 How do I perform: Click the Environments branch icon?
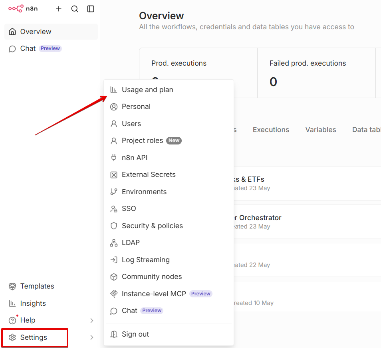[114, 192]
